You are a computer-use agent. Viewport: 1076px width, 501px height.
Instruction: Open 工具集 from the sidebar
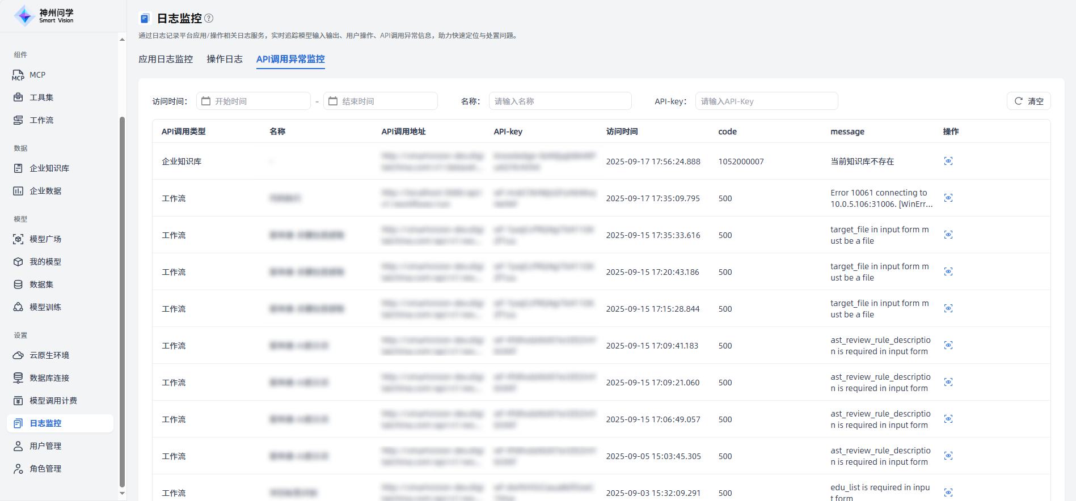pyautogui.click(x=41, y=97)
